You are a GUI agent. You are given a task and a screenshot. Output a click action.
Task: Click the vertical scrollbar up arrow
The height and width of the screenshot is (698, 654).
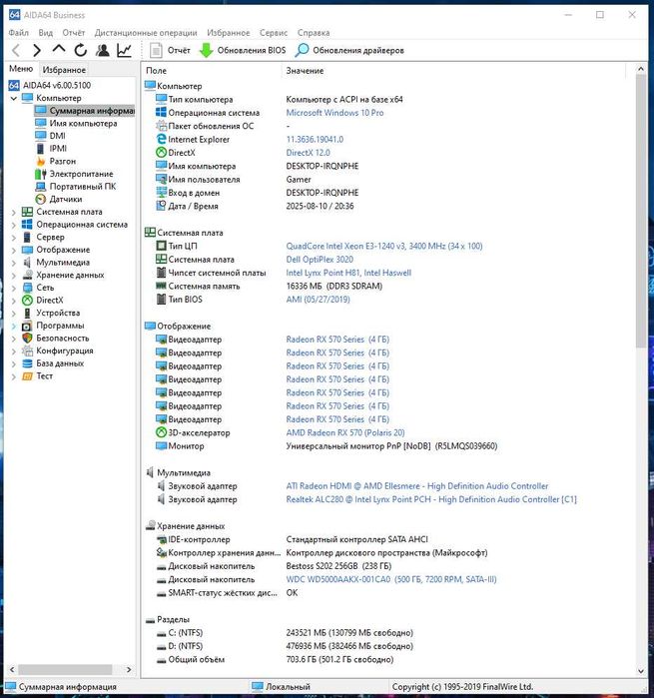pos(641,69)
